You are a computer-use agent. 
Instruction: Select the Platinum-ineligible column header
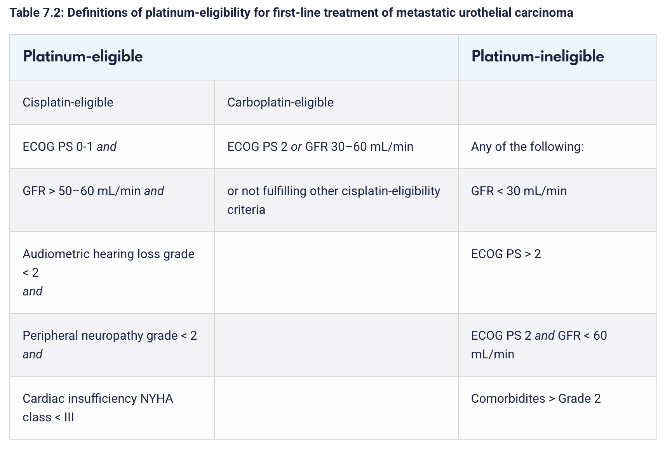538,57
